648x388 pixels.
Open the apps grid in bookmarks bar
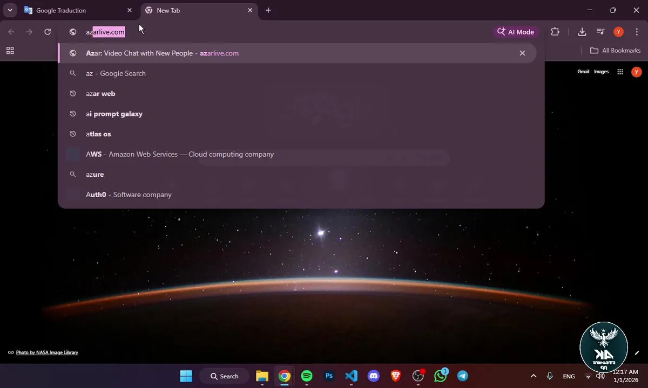(x=10, y=51)
